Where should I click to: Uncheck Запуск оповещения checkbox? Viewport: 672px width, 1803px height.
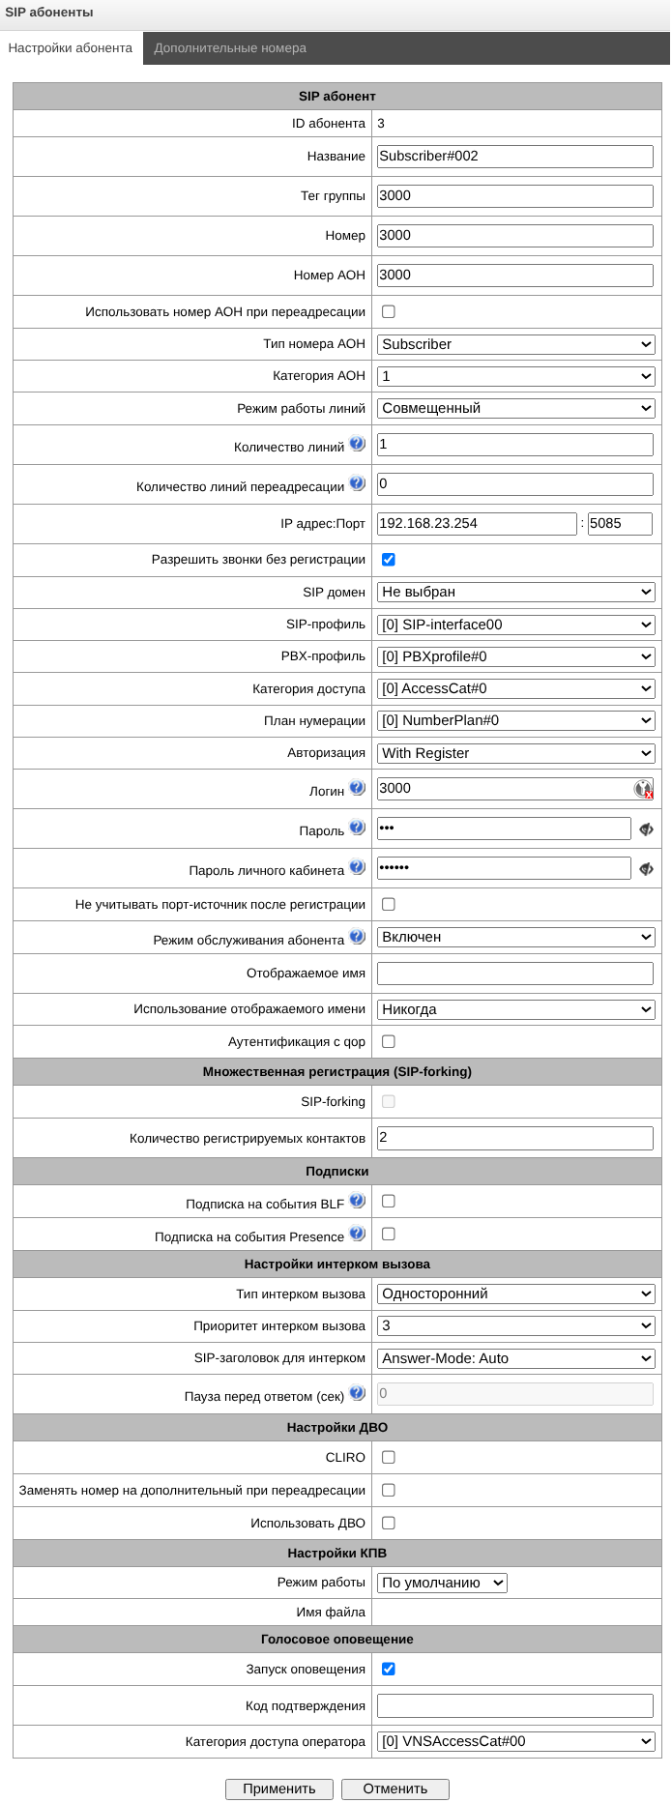[x=389, y=1670]
